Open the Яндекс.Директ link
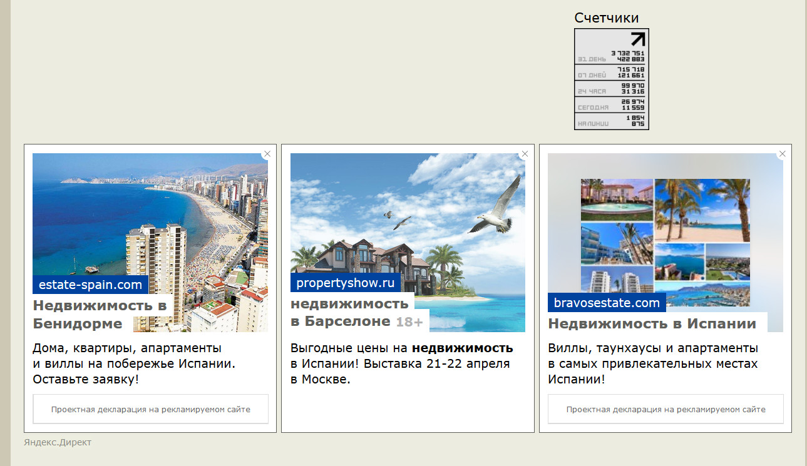The width and height of the screenshot is (807, 466). (58, 443)
